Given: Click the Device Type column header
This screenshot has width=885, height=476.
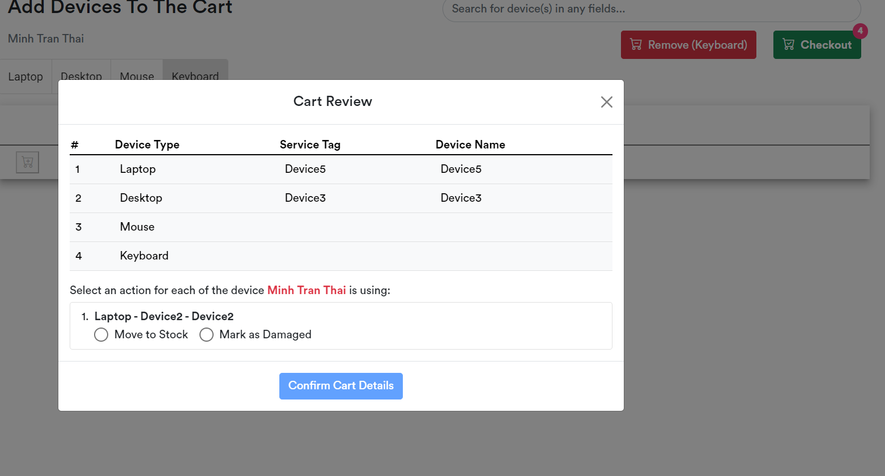Looking at the screenshot, I should coord(147,144).
